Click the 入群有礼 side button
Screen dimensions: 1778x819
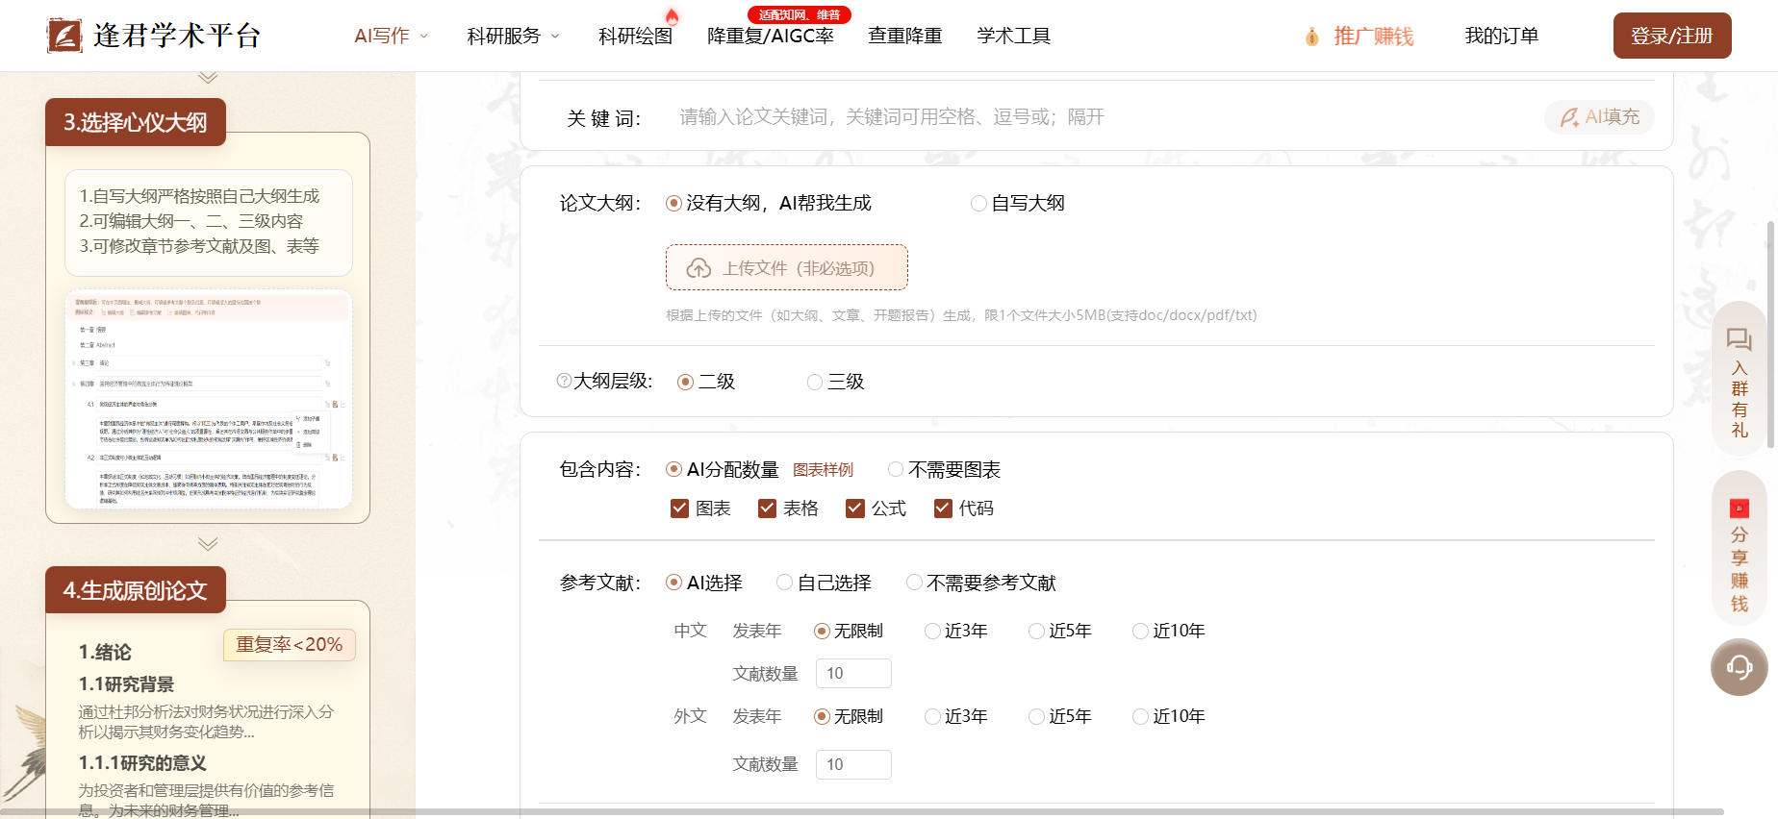(x=1739, y=379)
